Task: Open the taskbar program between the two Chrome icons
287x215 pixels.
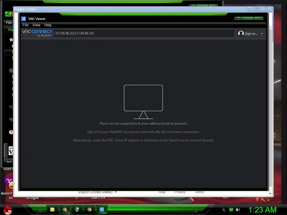Action: click(77, 209)
